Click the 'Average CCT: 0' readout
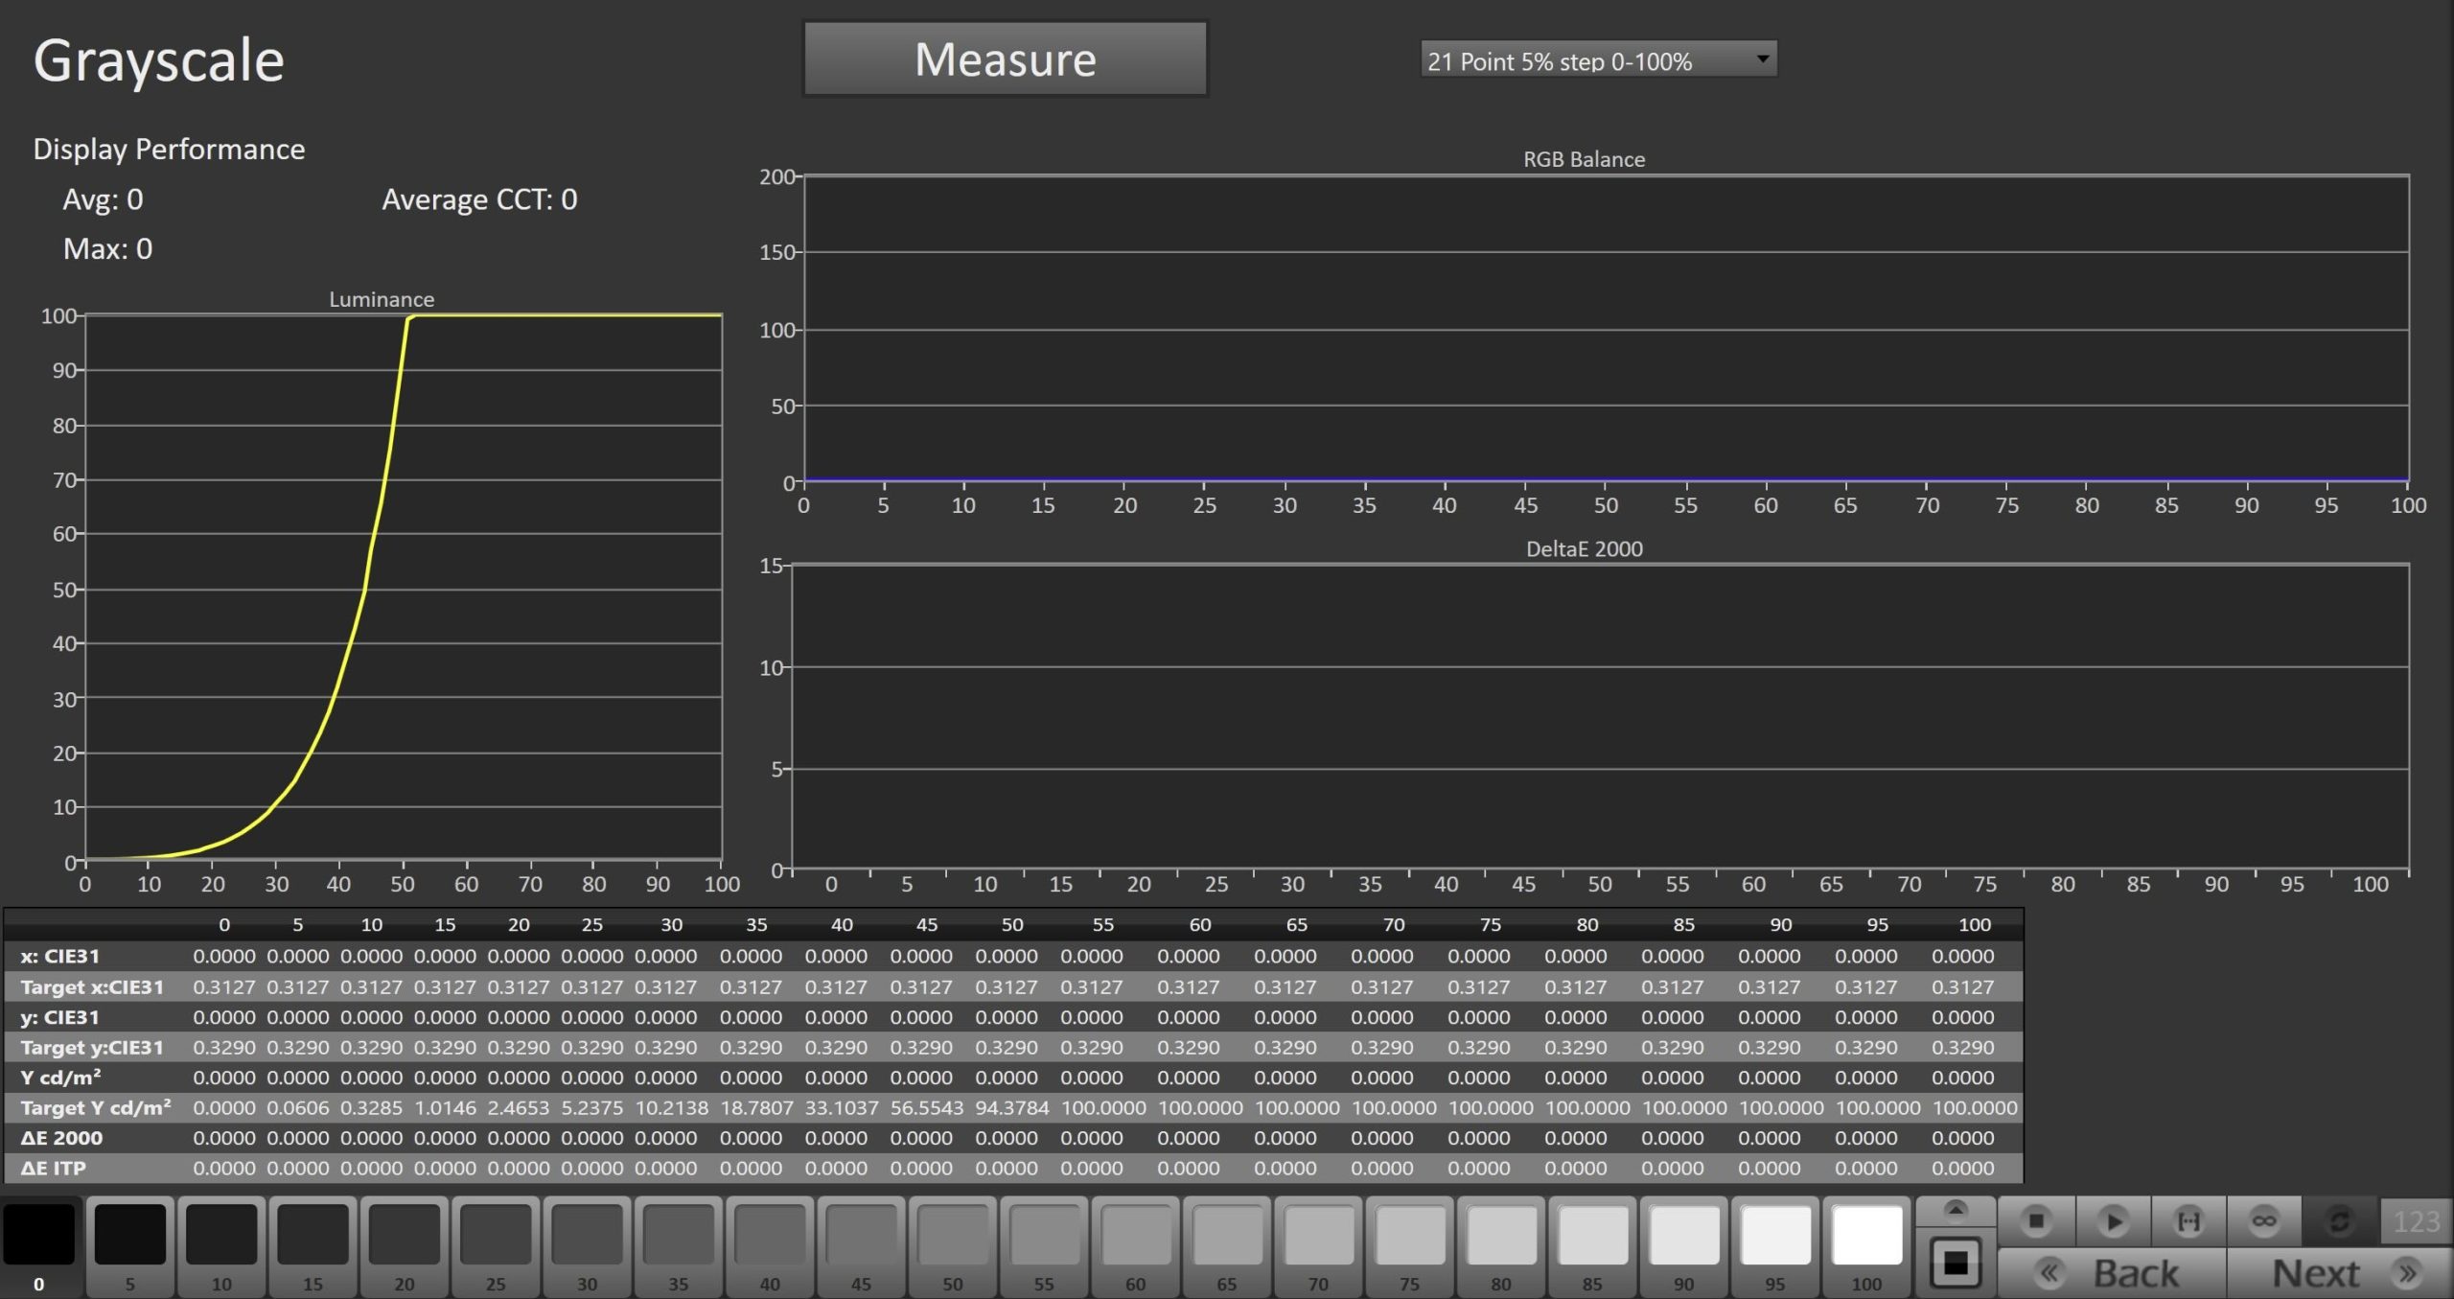 [479, 199]
